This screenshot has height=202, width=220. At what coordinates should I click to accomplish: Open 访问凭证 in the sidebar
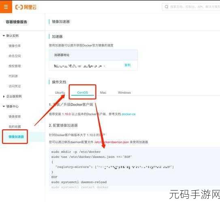[15, 86]
